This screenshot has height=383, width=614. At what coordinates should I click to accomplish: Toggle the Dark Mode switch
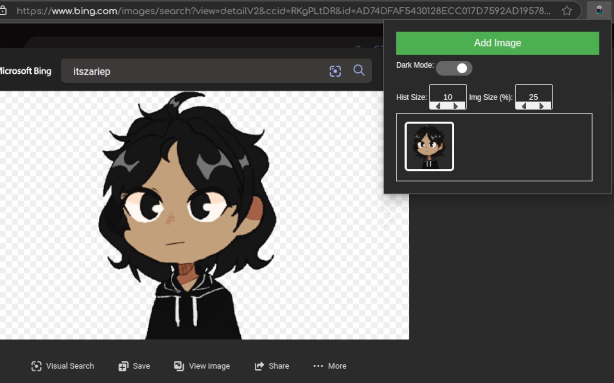click(x=454, y=68)
